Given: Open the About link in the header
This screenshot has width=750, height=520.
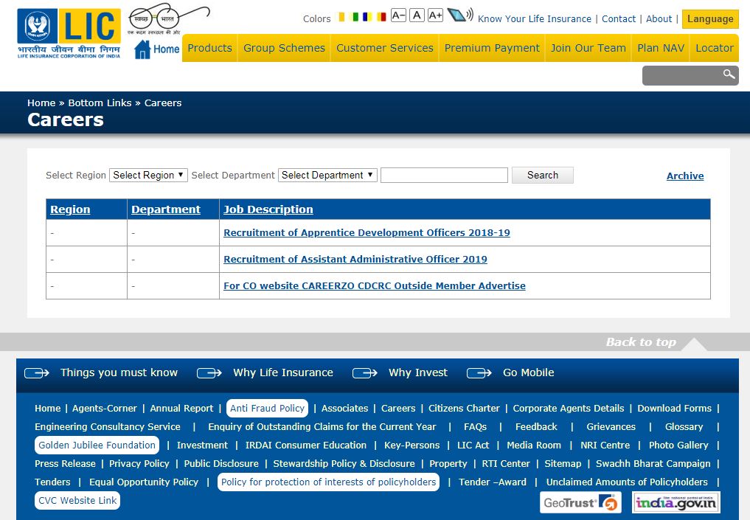Looking at the screenshot, I should pos(659,19).
